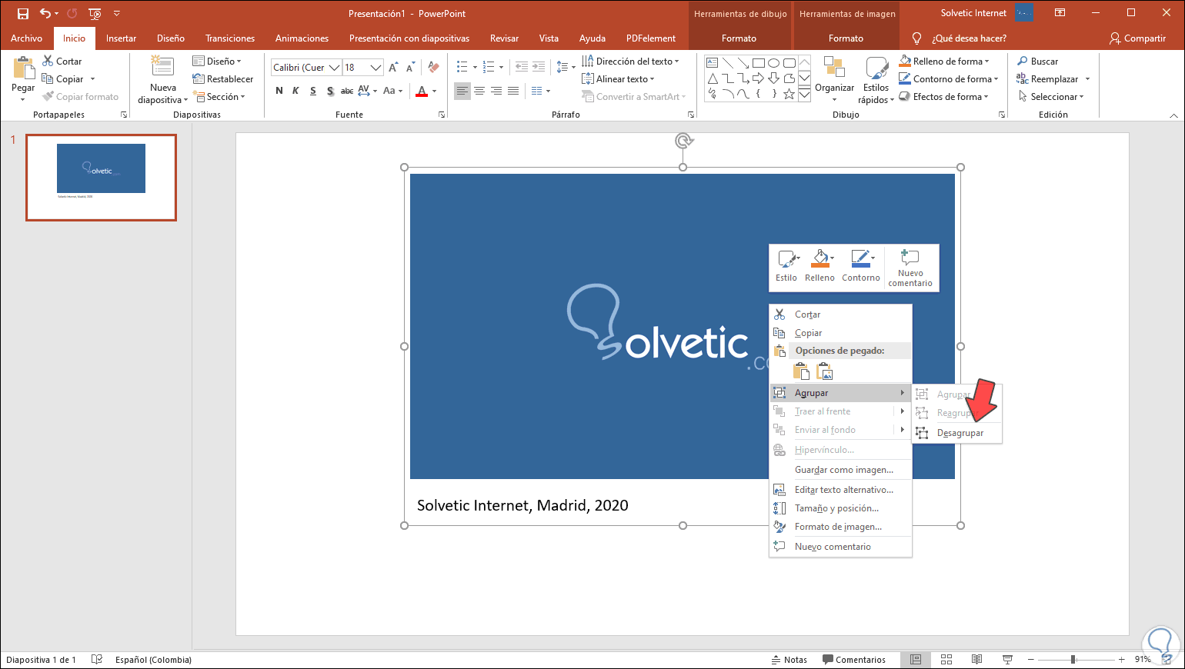This screenshot has height=669, width=1185.
Task: Expand Relleno de forma dropdown
Action: [987, 62]
